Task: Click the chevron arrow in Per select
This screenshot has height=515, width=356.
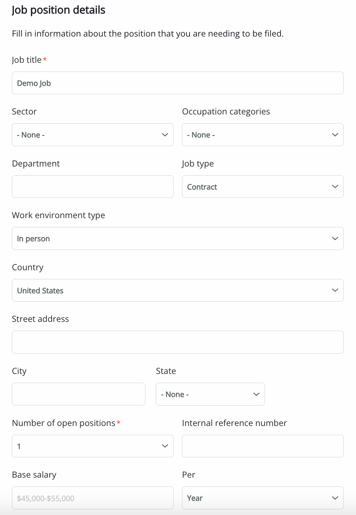Action: (x=335, y=498)
